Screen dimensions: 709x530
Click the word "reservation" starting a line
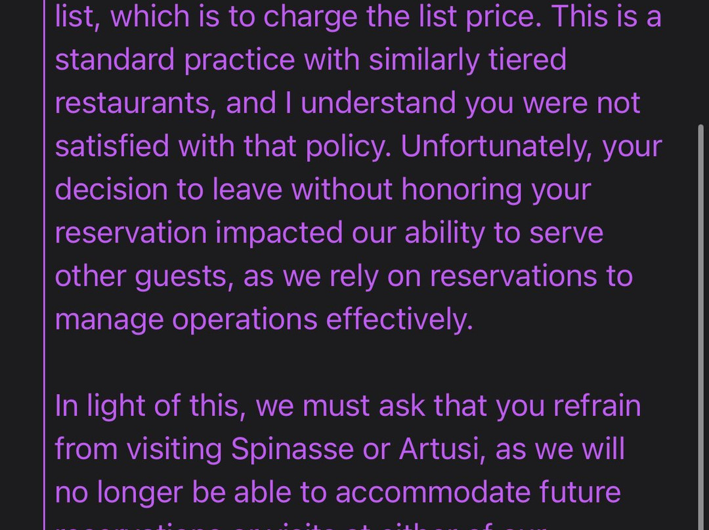130,233
